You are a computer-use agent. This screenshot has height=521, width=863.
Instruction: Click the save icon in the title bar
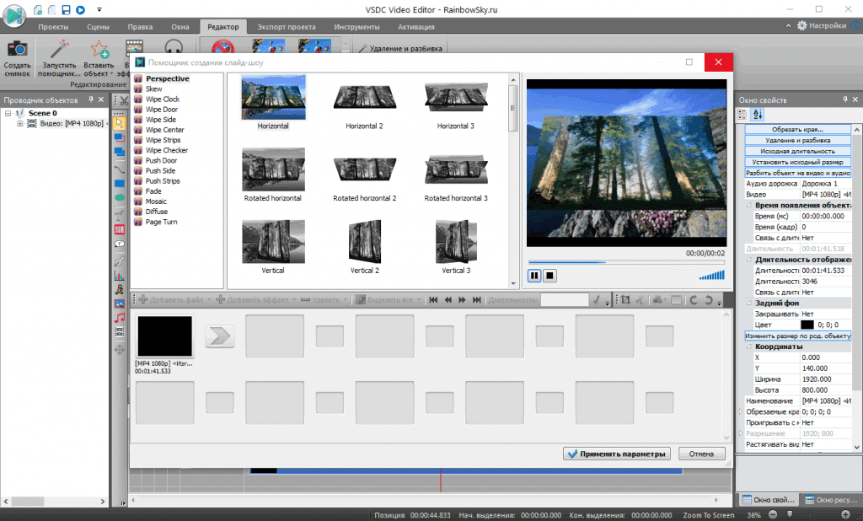(x=66, y=9)
